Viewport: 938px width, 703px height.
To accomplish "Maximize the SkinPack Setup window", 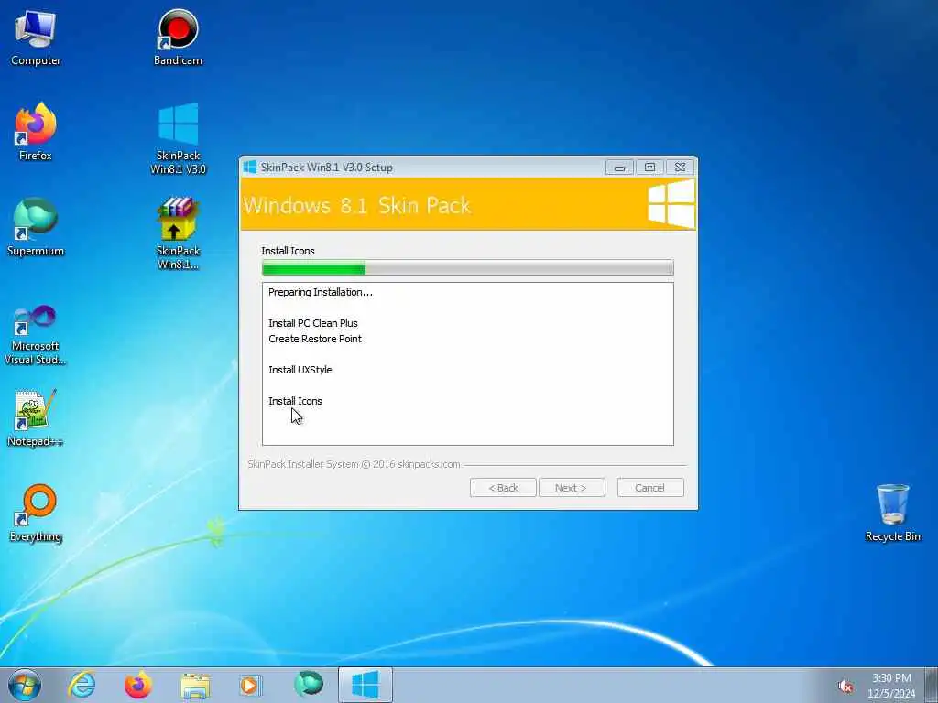I will [649, 168].
